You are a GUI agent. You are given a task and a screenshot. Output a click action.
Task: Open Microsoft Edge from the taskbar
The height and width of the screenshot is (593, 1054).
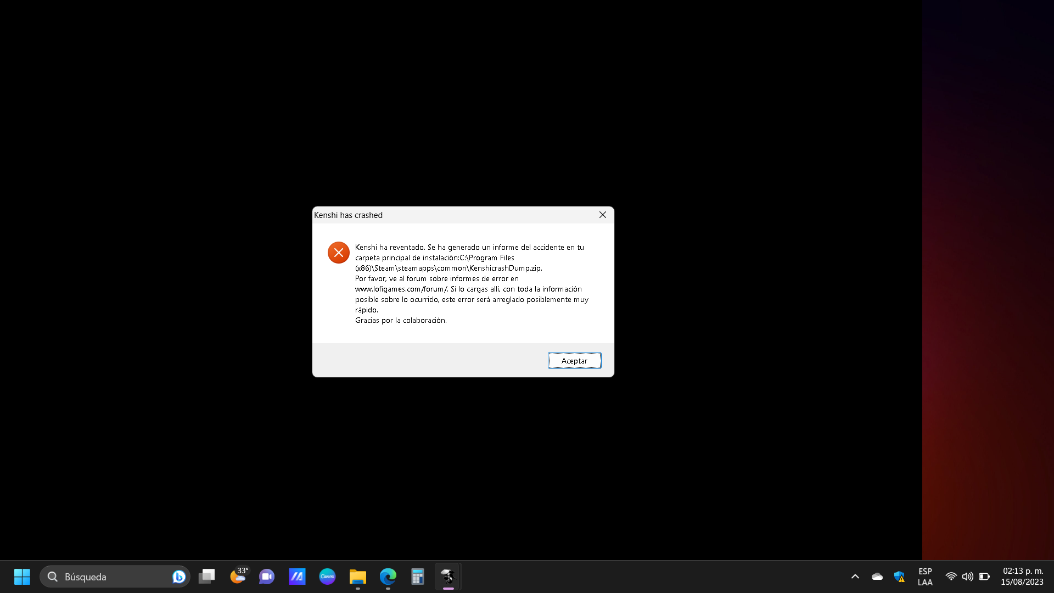pos(388,577)
